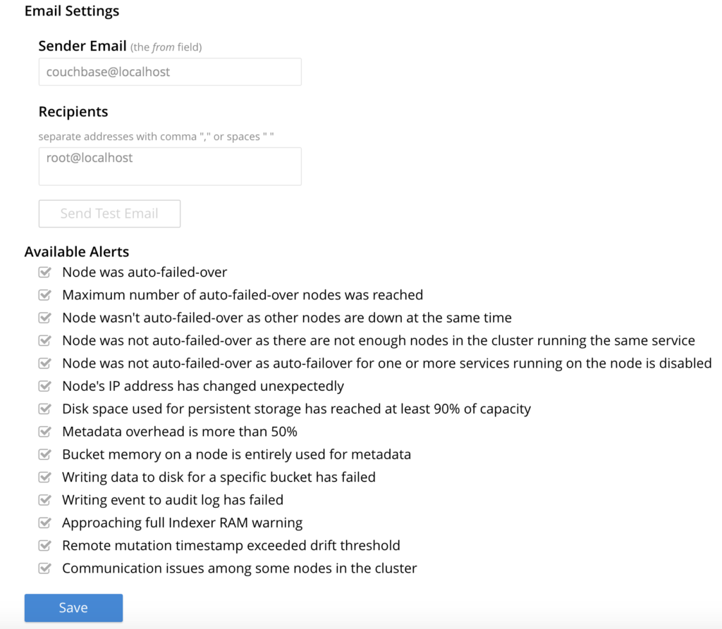Click the Sender Email input field
The image size is (722, 629).
(x=170, y=72)
